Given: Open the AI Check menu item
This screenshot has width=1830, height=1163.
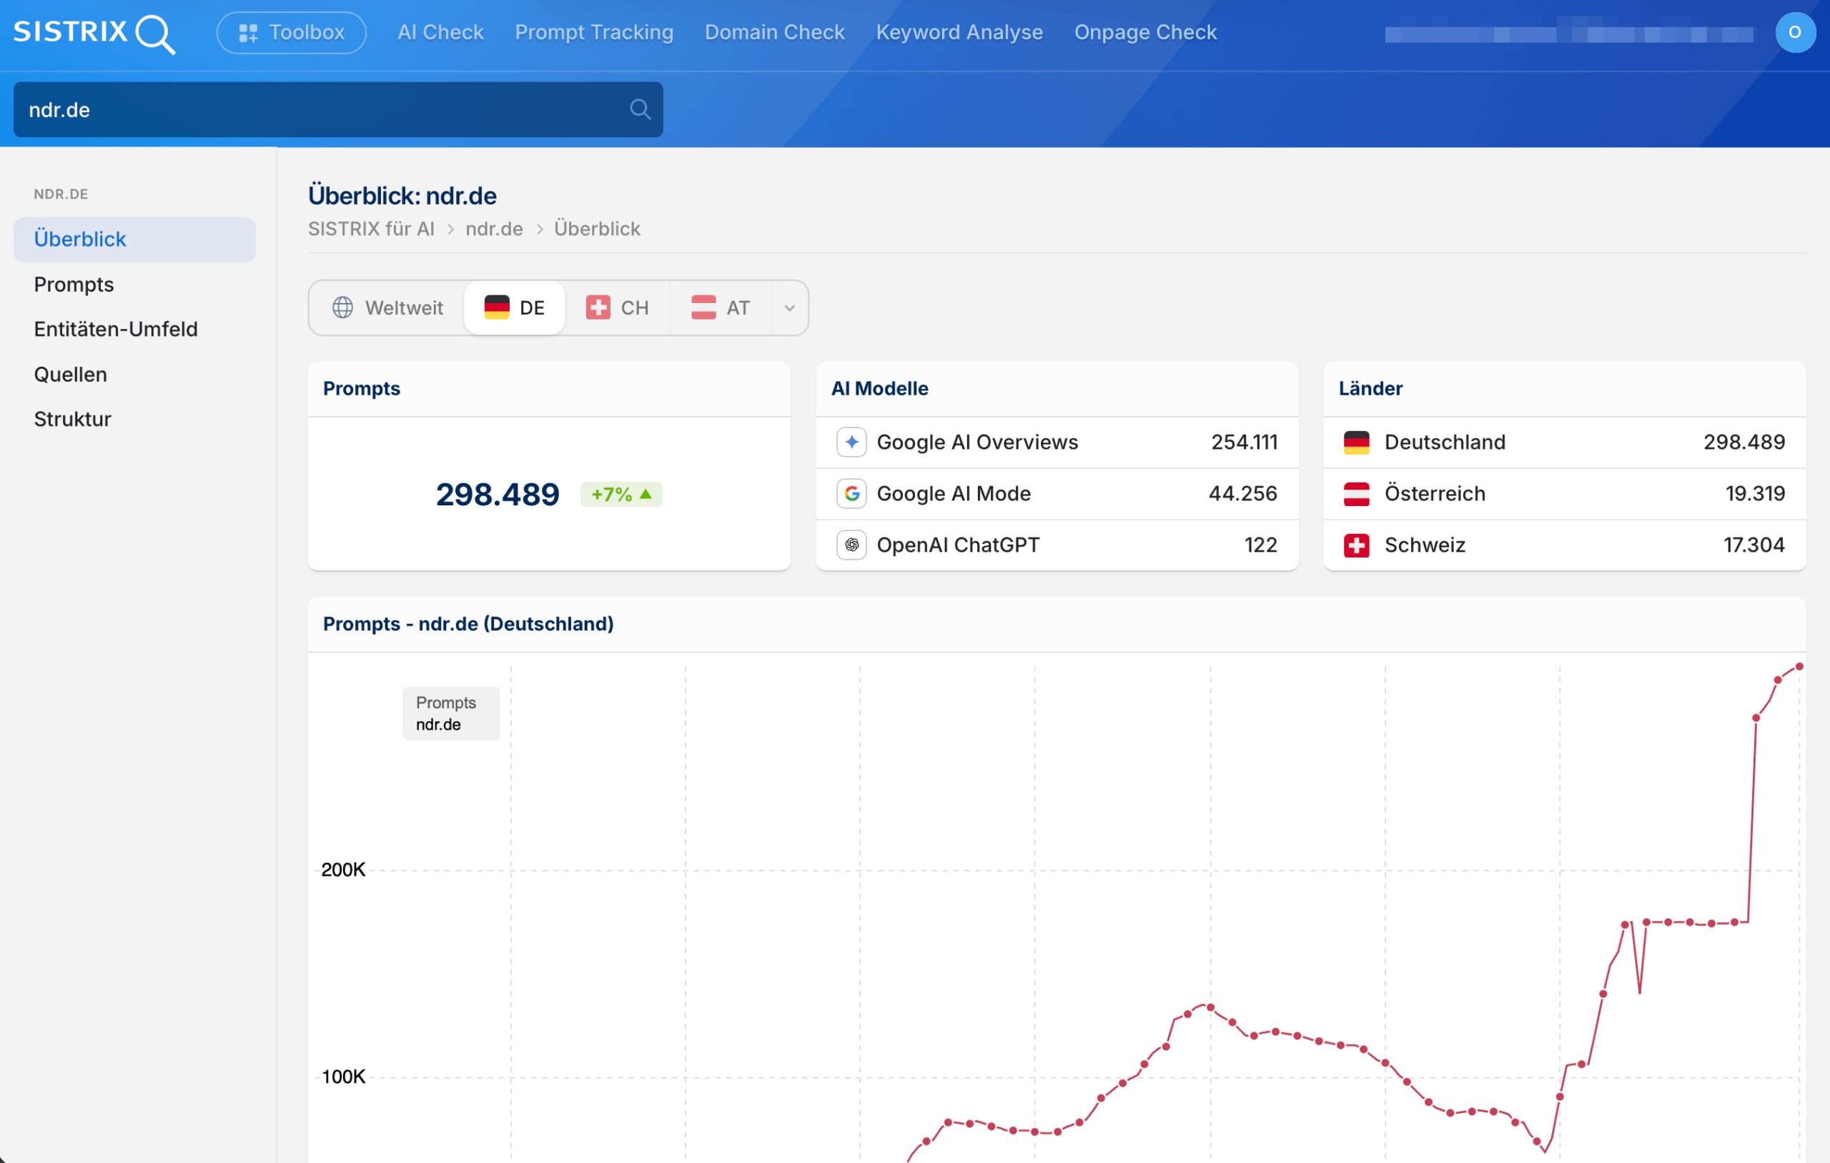Looking at the screenshot, I should pyautogui.click(x=441, y=33).
